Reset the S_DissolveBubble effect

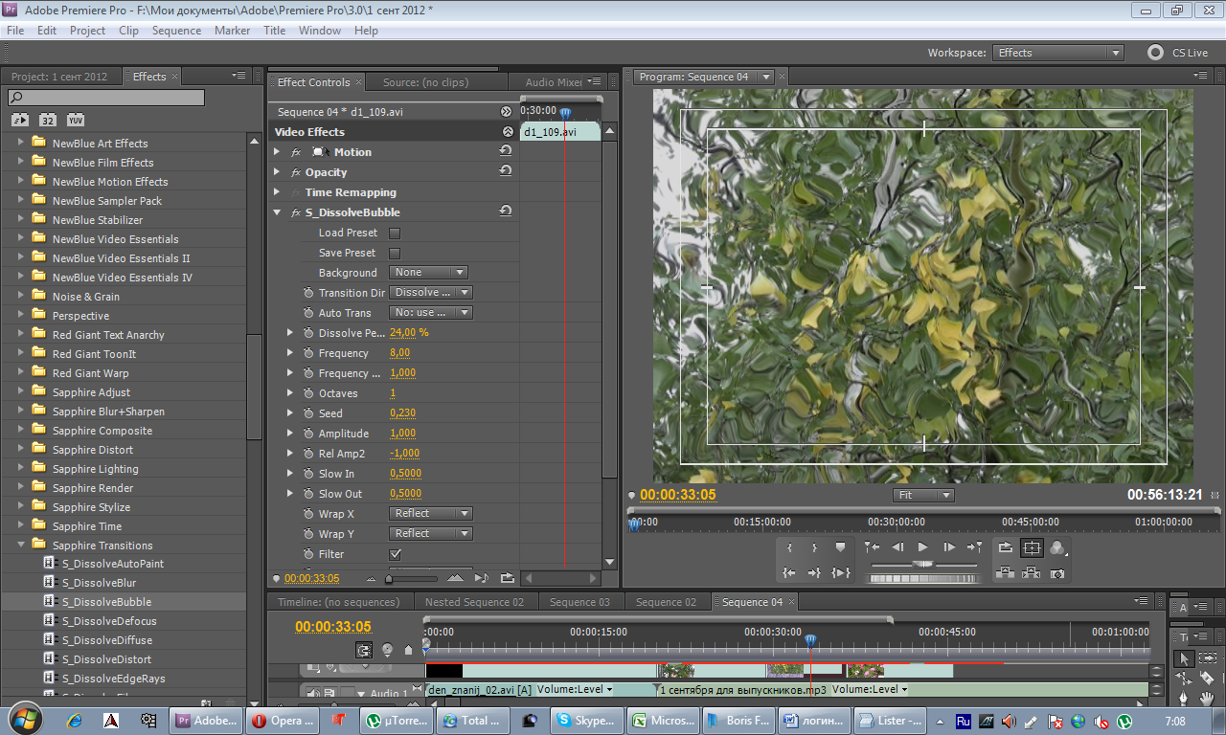[505, 212]
